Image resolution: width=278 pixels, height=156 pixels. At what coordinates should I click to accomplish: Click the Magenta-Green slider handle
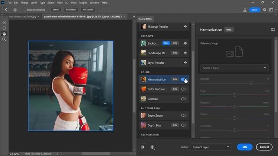coord(235,107)
